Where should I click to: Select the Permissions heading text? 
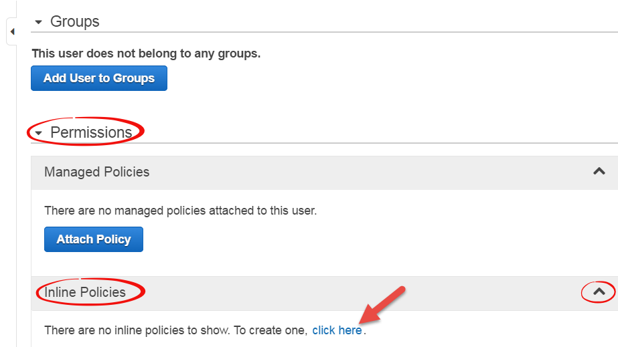click(91, 132)
